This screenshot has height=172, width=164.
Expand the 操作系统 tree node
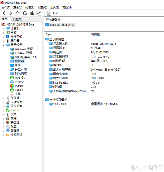[x=3, y=37]
